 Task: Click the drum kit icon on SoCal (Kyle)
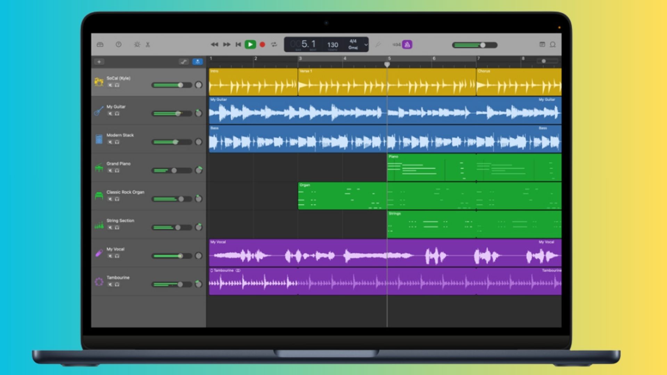99,81
